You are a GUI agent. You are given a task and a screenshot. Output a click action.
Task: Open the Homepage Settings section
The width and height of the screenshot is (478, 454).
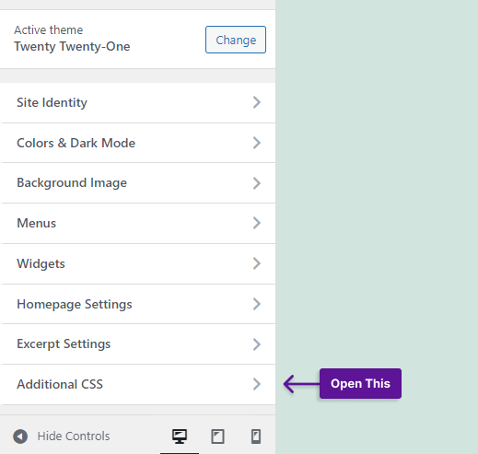point(137,304)
